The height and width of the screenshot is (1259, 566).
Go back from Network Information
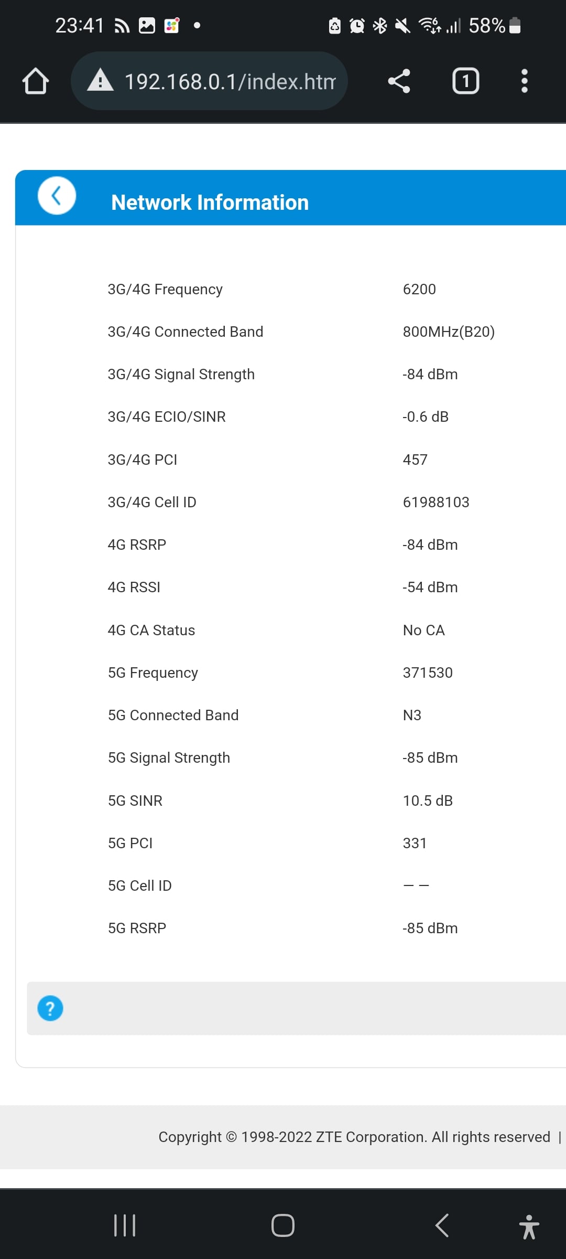coord(57,196)
